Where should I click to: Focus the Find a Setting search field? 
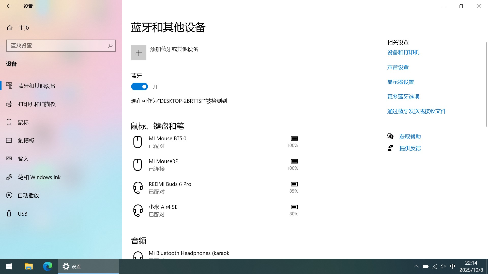click(57, 46)
